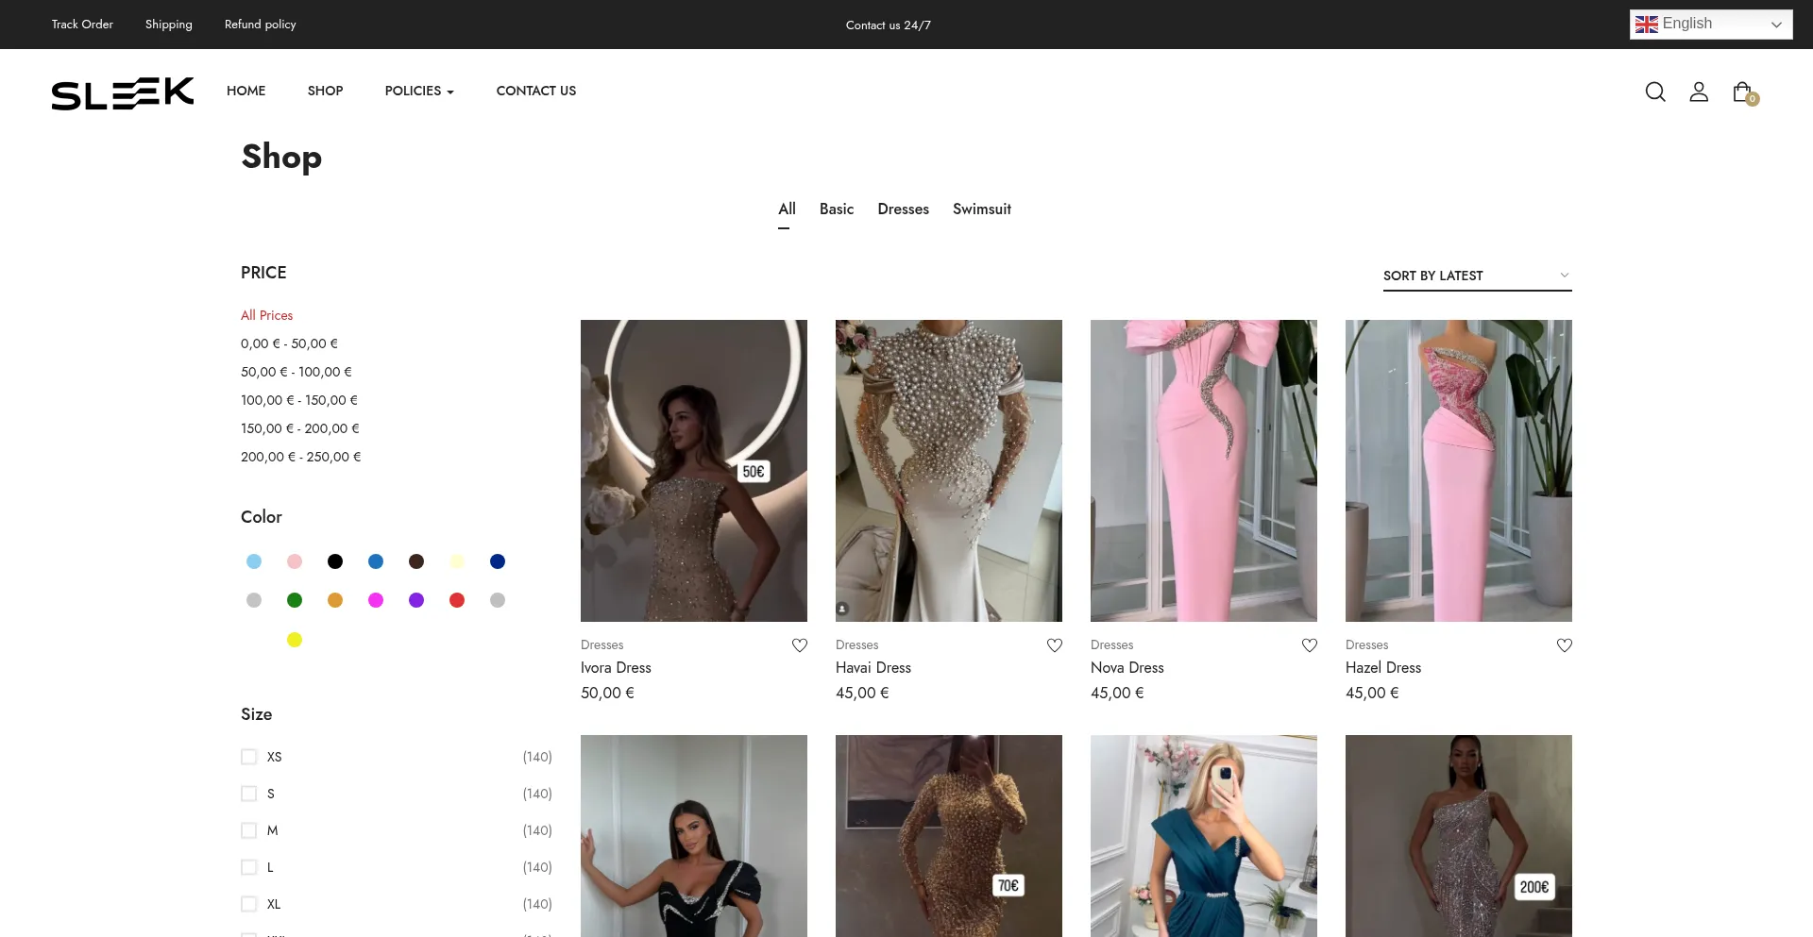Open the English language dropdown
This screenshot has width=1813, height=937.
(x=1711, y=25)
